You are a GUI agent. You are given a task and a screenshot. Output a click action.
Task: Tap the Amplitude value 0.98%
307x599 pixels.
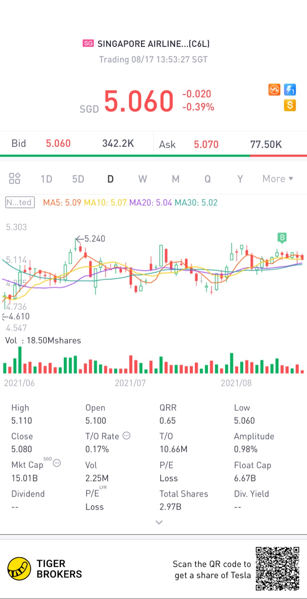pyautogui.click(x=246, y=449)
